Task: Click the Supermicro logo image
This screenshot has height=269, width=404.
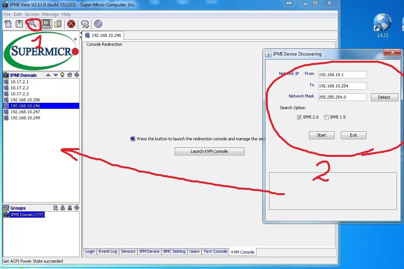Action: point(41,51)
